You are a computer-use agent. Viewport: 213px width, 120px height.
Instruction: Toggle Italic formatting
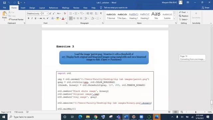coord(32,18)
